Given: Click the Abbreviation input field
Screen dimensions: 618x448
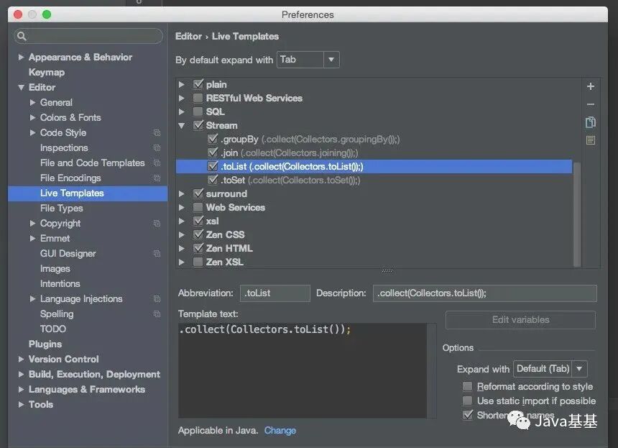Looking at the screenshot, I should point(275,293).
